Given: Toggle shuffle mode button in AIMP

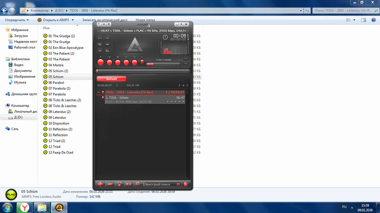Looking at the screenshot, I should [100, 45].
